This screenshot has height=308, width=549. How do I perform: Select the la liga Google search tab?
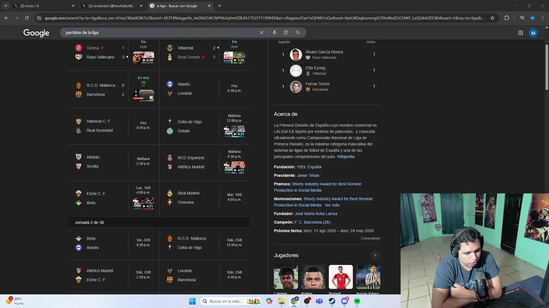click(x=180, y=6)
